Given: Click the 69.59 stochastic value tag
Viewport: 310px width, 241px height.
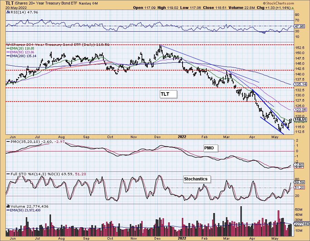Looking at the screenshot, I should (299, 182).
